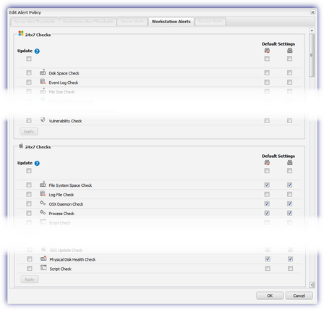This screenshot has height=310, width=324.
Task: Click the OSX Daemon Check gears icon
Action: click(x=43, y=204)
